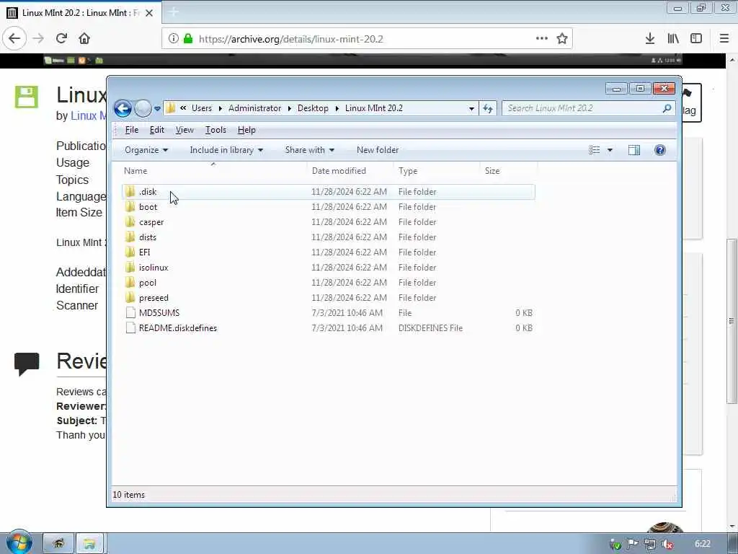Expand the arrow after Users breadcrumb
738x554 pixels.
tap(221, 108)
